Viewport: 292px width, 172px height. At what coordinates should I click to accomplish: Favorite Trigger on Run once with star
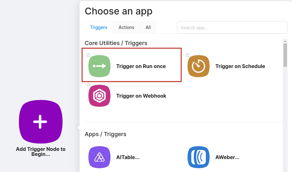coord(88,55)
